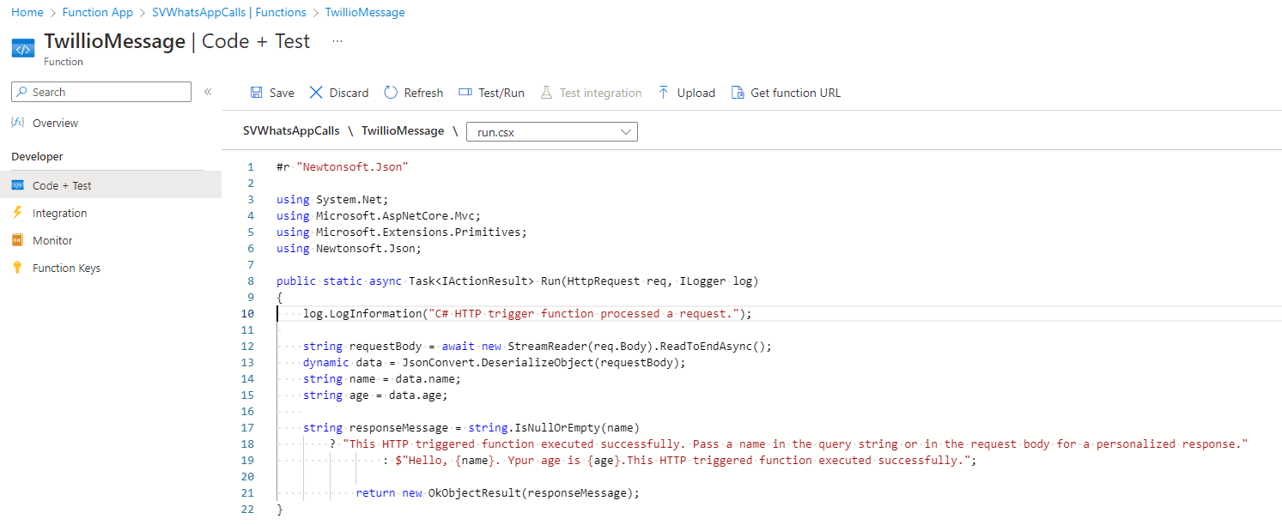Click the Integration lightning bolt icon
The image size is (1282, 525).
pyautogui.click(x=17, y=213)
